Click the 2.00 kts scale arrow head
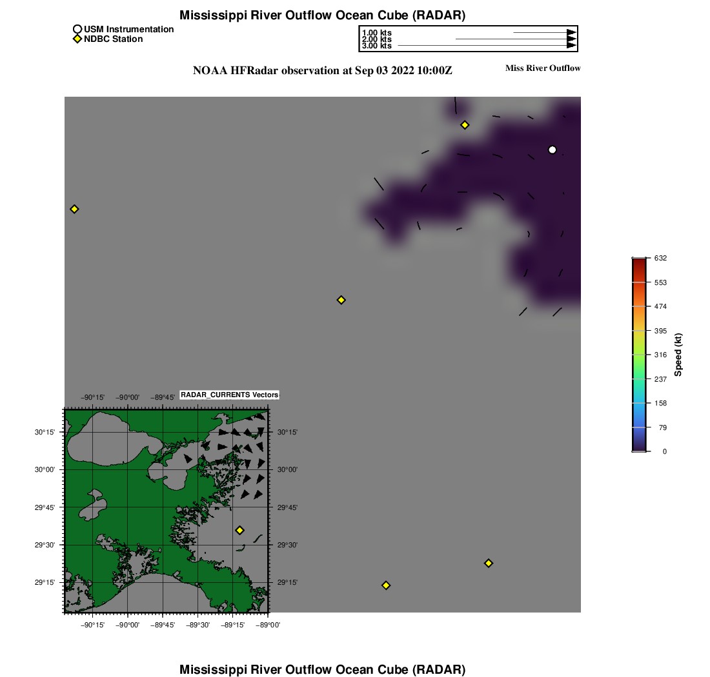The width and height of the screenshot is (710, 677). coord(571,39)
